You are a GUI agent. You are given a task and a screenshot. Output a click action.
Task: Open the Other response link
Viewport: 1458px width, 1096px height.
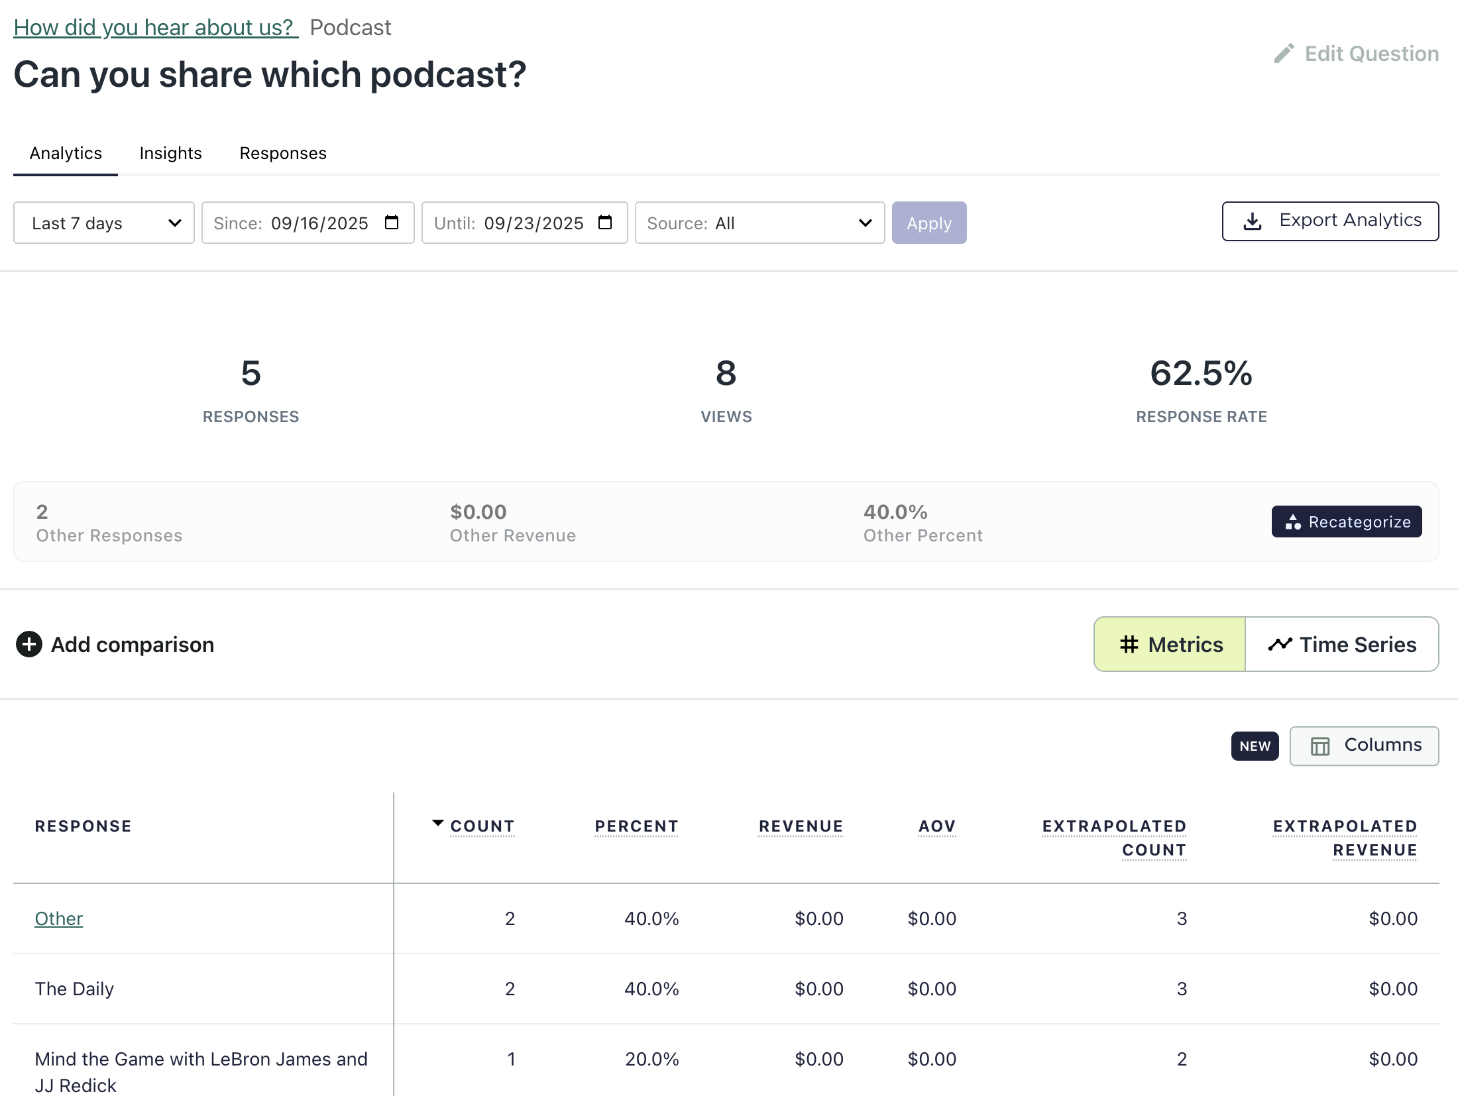tap(58, 918)
